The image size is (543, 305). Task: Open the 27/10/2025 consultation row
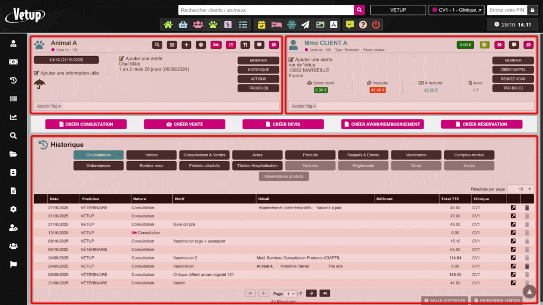pos(513,208)
